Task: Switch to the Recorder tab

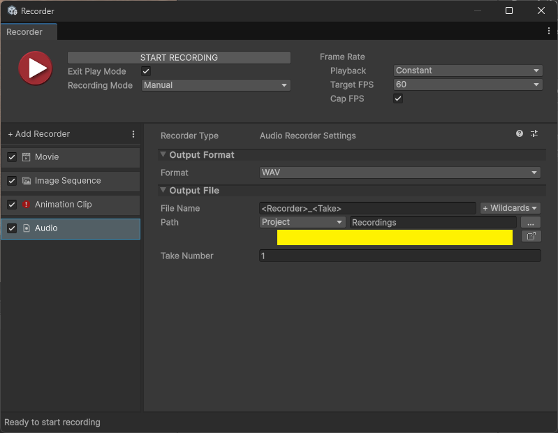Action: point(25,32)
